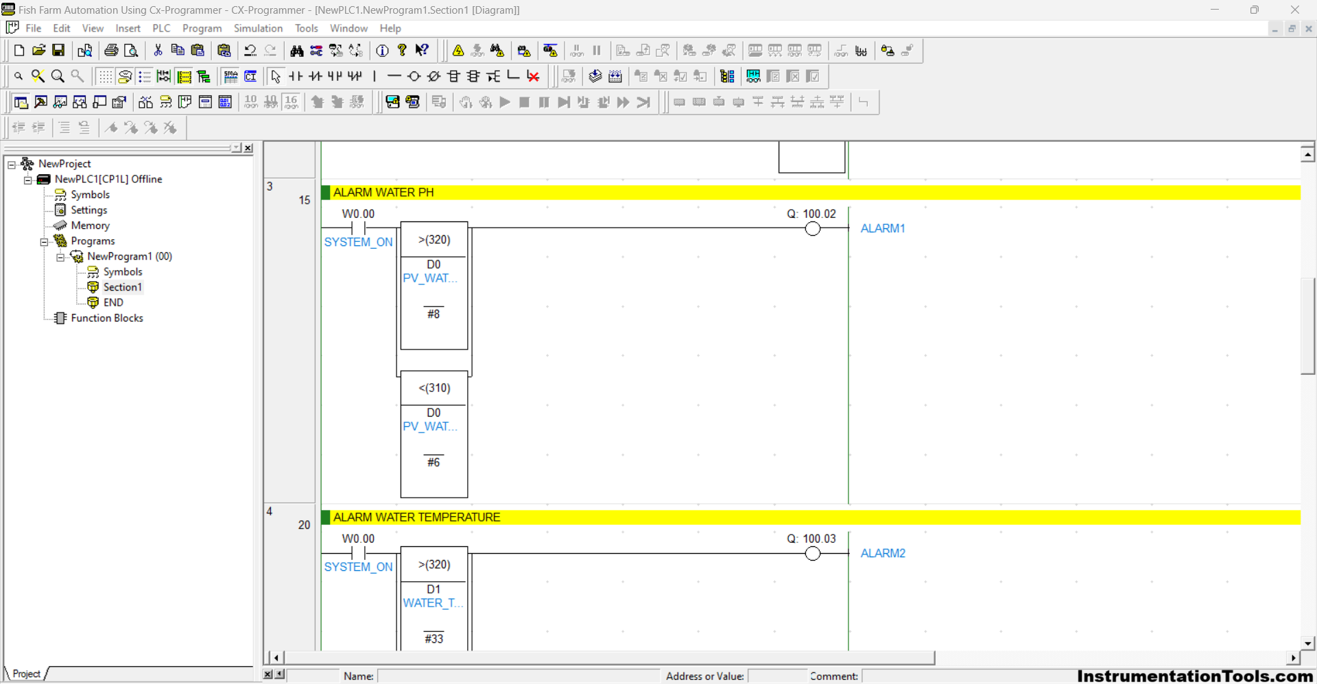Select the Function Blocks tree item
Image resolution: width=1317 pixels, height=684 pixels.
pyautogui.click(x=107, y=318)
